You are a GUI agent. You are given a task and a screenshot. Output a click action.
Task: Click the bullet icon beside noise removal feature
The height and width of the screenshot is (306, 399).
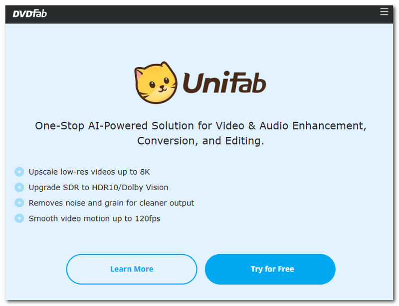pos(19,203)
